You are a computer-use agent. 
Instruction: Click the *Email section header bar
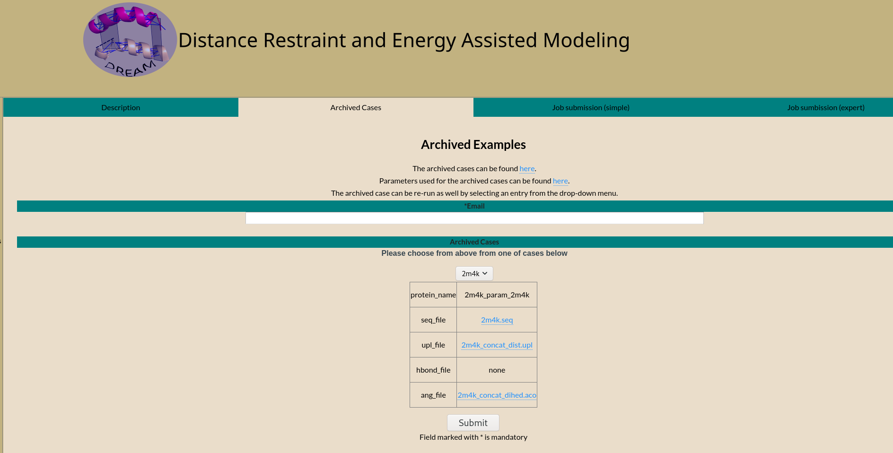click(x=474, y=206)
